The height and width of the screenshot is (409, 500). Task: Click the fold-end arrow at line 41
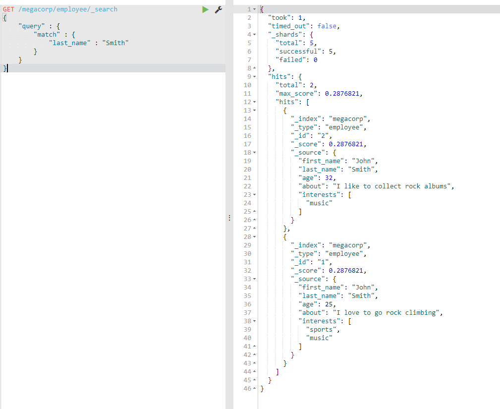(x=255, y=346)
